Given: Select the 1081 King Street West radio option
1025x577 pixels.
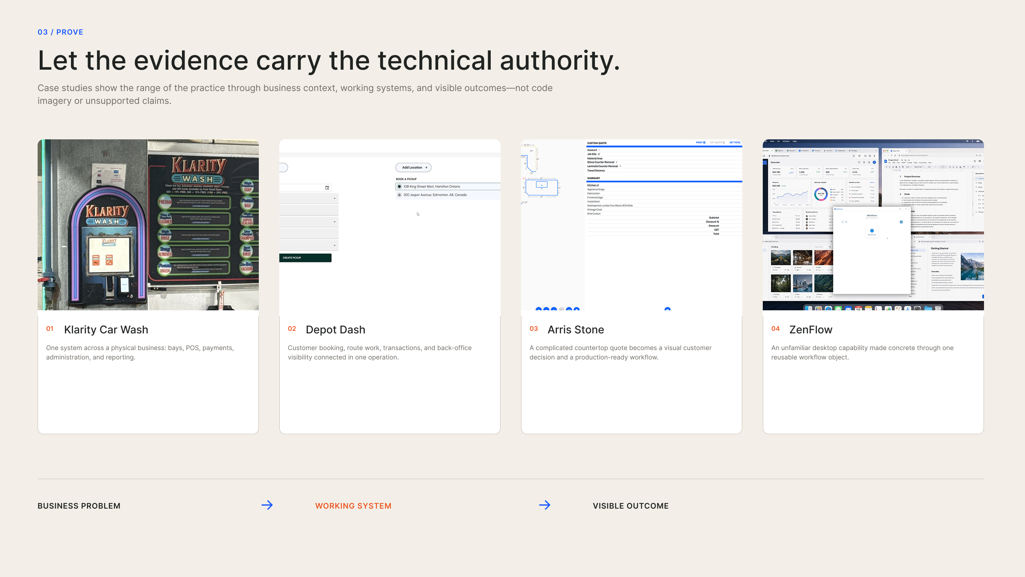Looking at the screenshot, I should [x=399, y=186].
